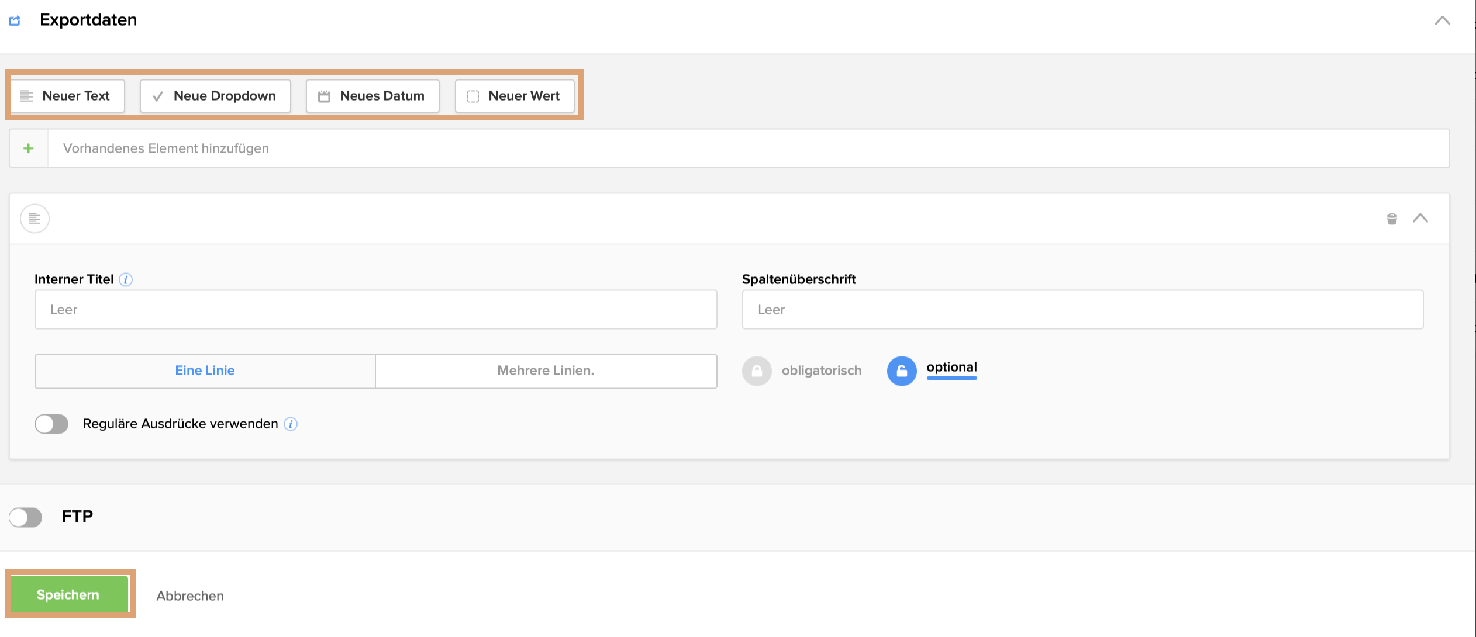Click the green plus add-element icon
Image resolution: width=1476 pixels, height=637 pixels.
point(28,148)
